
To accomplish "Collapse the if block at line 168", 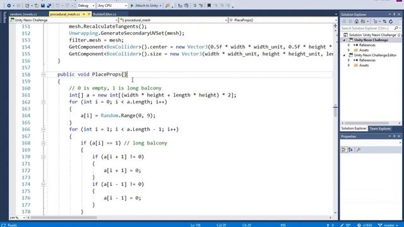I will point(44,143).
